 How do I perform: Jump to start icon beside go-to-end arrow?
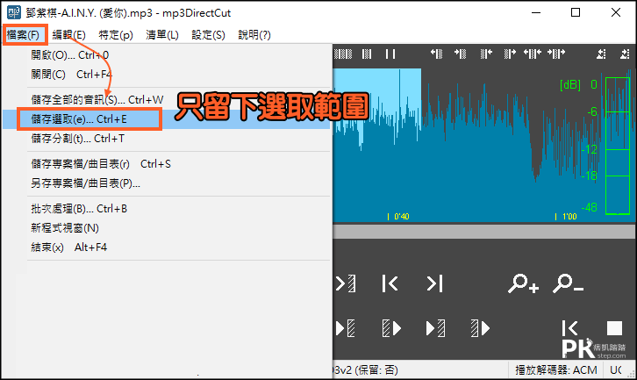390,283
